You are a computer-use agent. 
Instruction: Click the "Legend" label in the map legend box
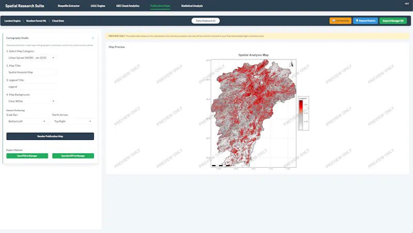point(303,98)
